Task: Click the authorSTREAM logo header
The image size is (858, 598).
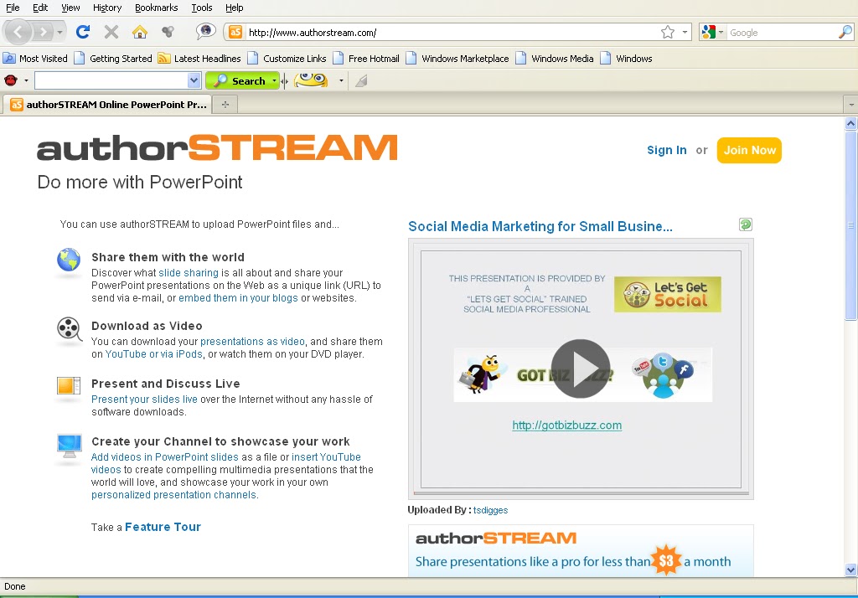Action: click(x=217, y=147)
